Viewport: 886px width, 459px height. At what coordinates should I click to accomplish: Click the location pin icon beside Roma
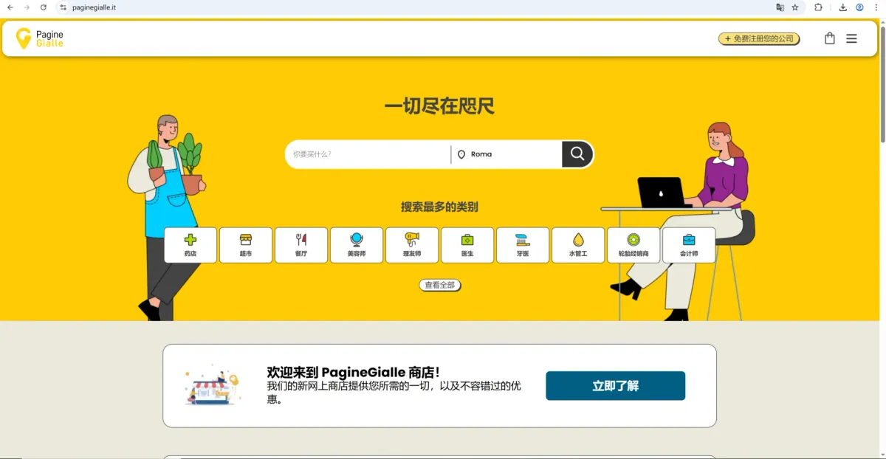tap(461, 154)
